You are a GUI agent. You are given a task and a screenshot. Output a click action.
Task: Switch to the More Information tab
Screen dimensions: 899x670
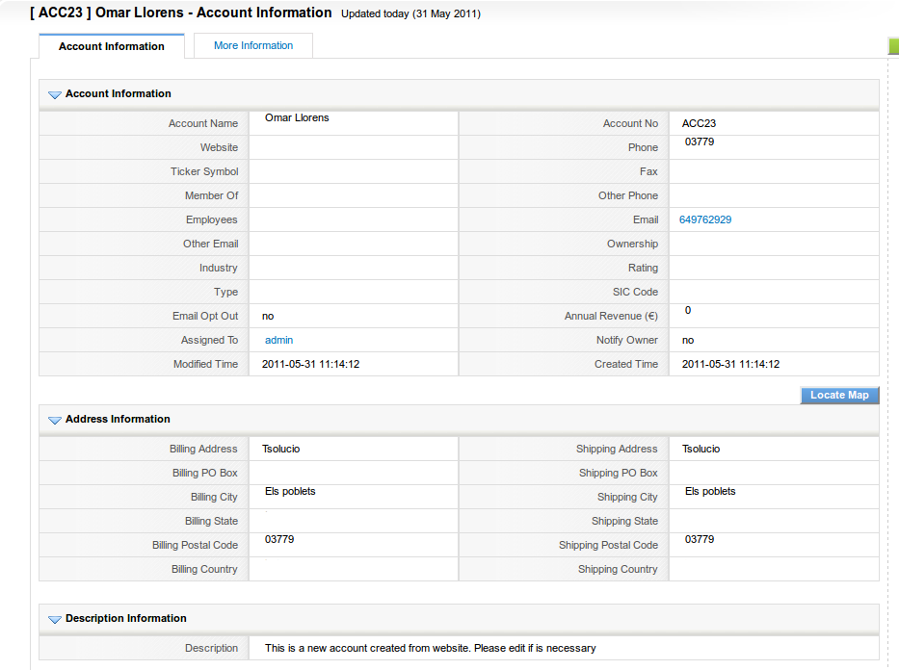click(253, 45)
